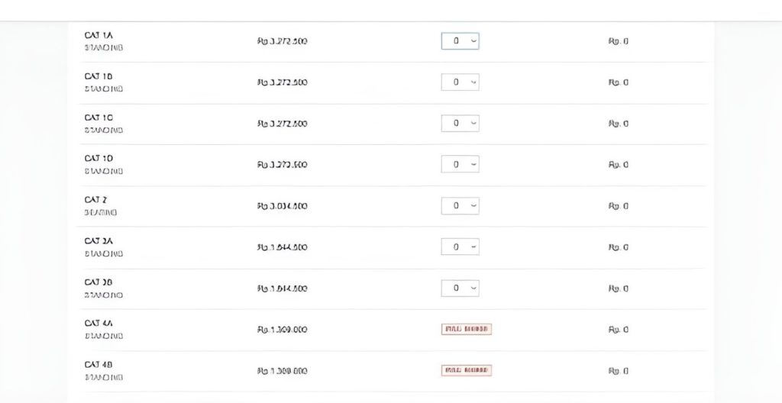Screen dimensions: 782x403
Task: Click the CAT 4B full booked badge
Action: 466,370
